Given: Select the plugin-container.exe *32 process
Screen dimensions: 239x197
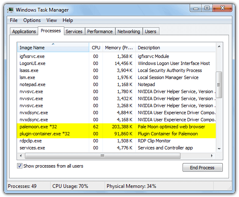Looking at the screenshot, I should click(117, 134).
